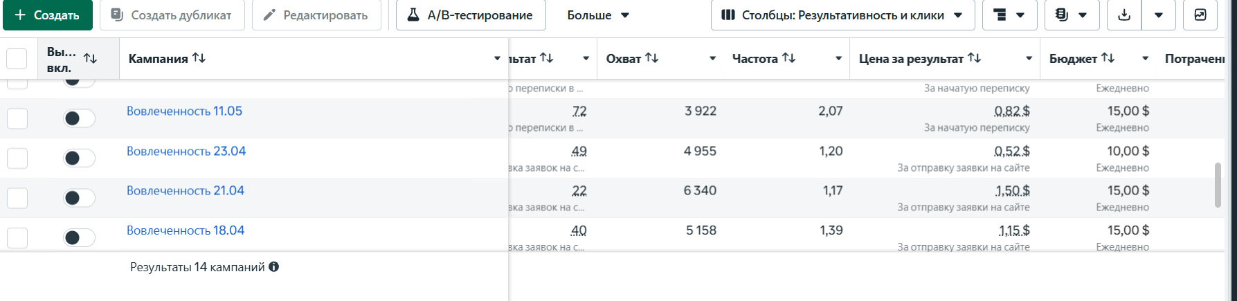Click result value 40 for Вовлеченность 18.04
The height and width of the screenshot is (301, 1237).
click(x=579, y=231)
